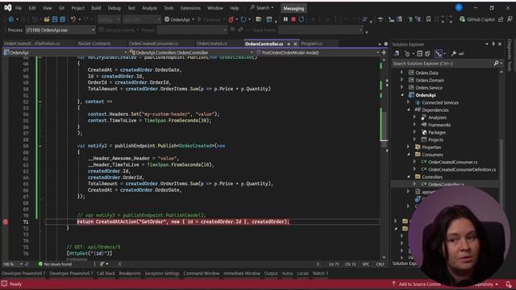Select Connected Services in Solution Explorer
This screenshot has height=290, width=516.
point(440,102)
